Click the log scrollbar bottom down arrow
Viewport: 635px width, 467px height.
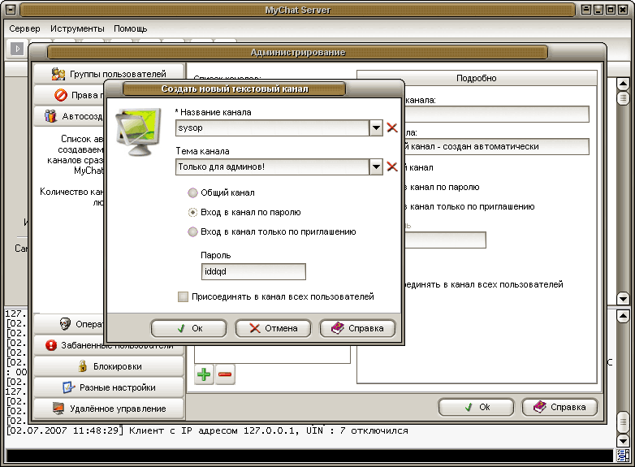coord(623,440)
